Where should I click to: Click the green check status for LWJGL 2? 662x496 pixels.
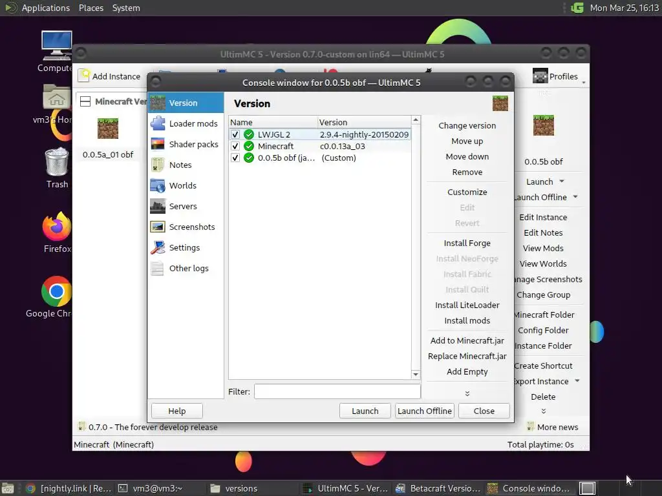249,134
